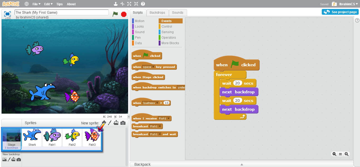
Task: Open the About link
Action: (71, 4)
